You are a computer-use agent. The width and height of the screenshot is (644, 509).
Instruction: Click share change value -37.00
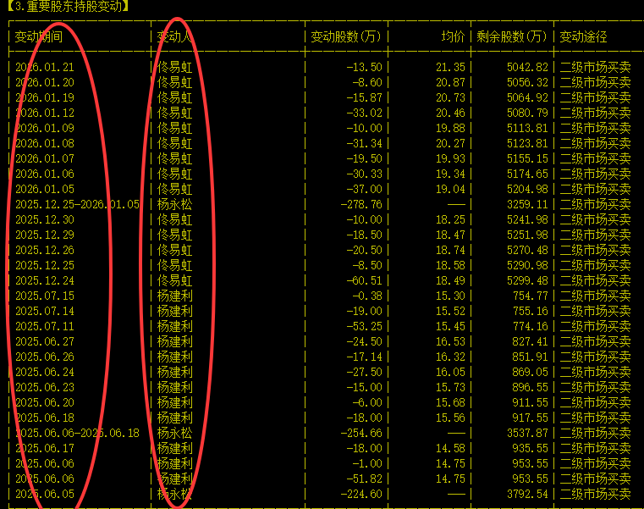364,189
